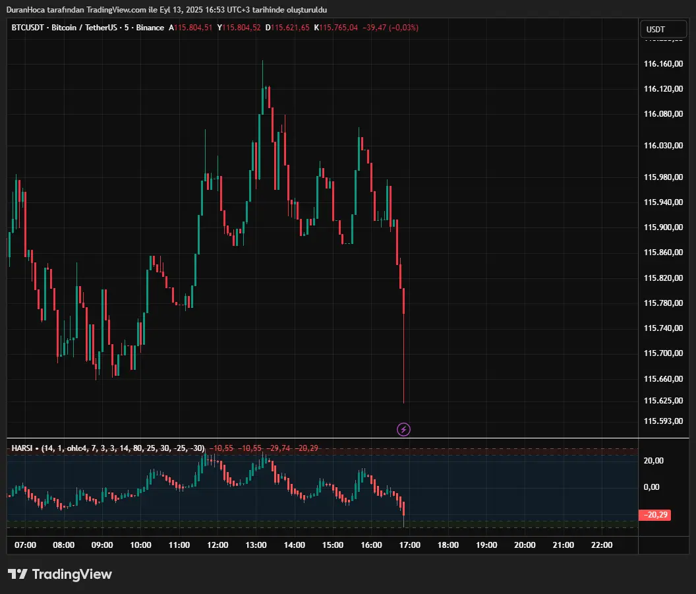Click the 20:00 time axis label
This screenshot has height=594, width=696.
[x=525, y=545]
